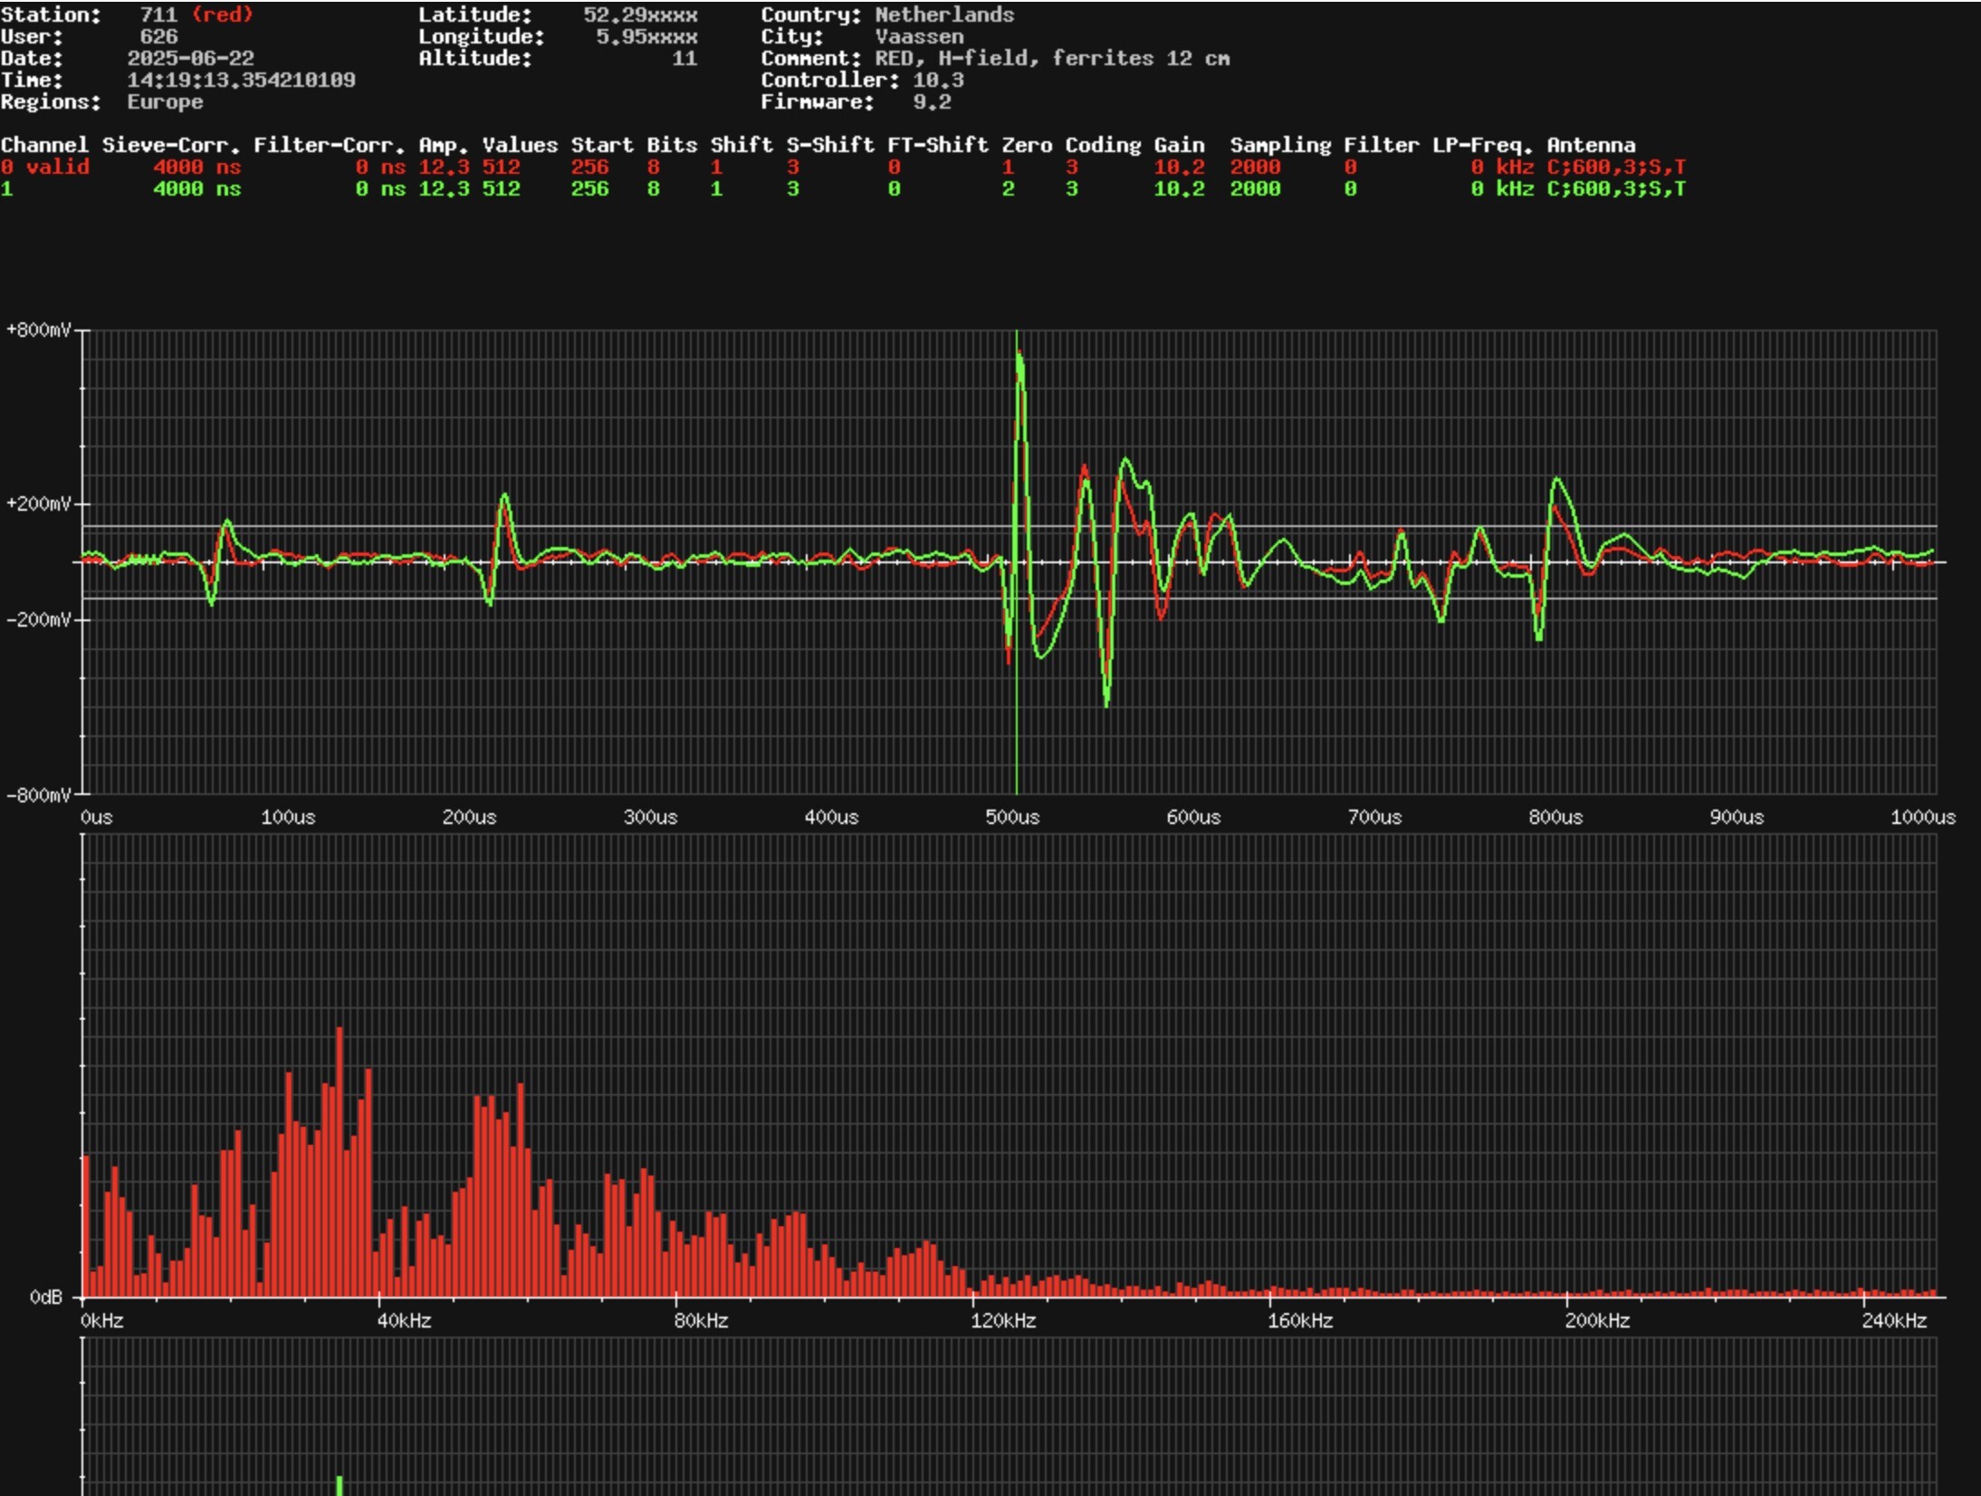1981x1496 pixels.
Task: Click the timestamp '14:19:13.354210109'
Action: pyautogui.click(x=241, y=80)
